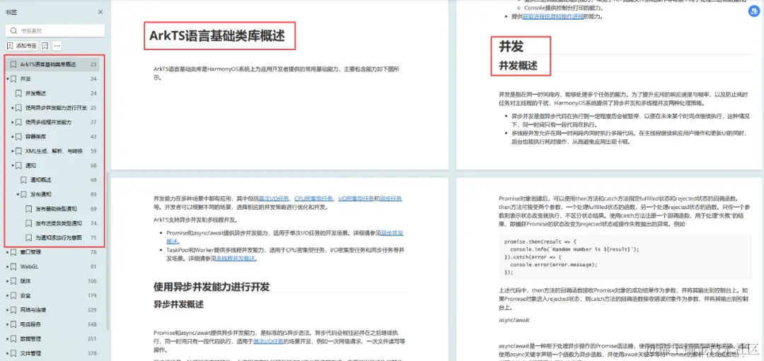Expand the 文件管理 bookmark
Screen dimensions: 764x361
coord(7,353)
